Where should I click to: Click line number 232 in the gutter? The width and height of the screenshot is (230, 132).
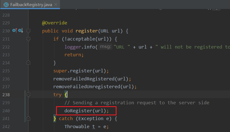tap(6, 47)
